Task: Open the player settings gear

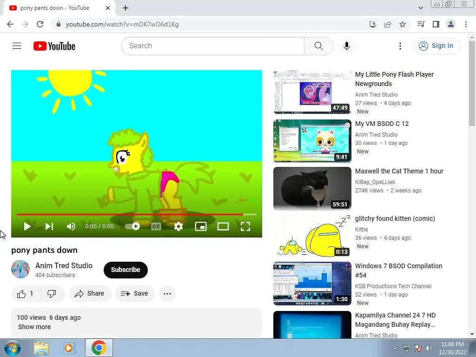Action: (178, 226)
